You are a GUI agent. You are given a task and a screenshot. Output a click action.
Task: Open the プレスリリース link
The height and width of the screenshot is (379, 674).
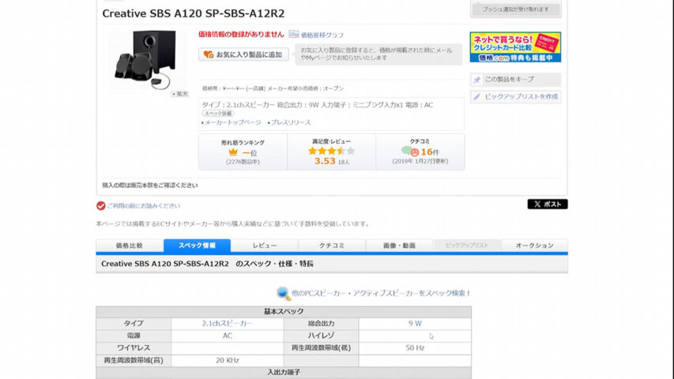tap(292, 122)
